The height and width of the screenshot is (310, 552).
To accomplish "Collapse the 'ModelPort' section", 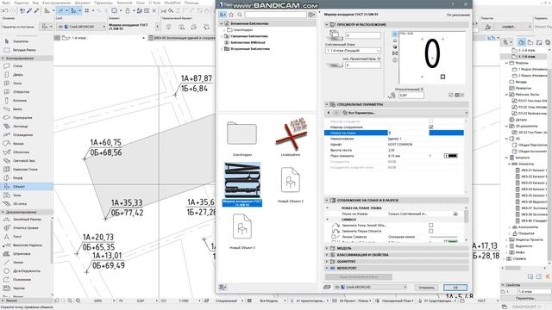I will click(x=327, y=268).
